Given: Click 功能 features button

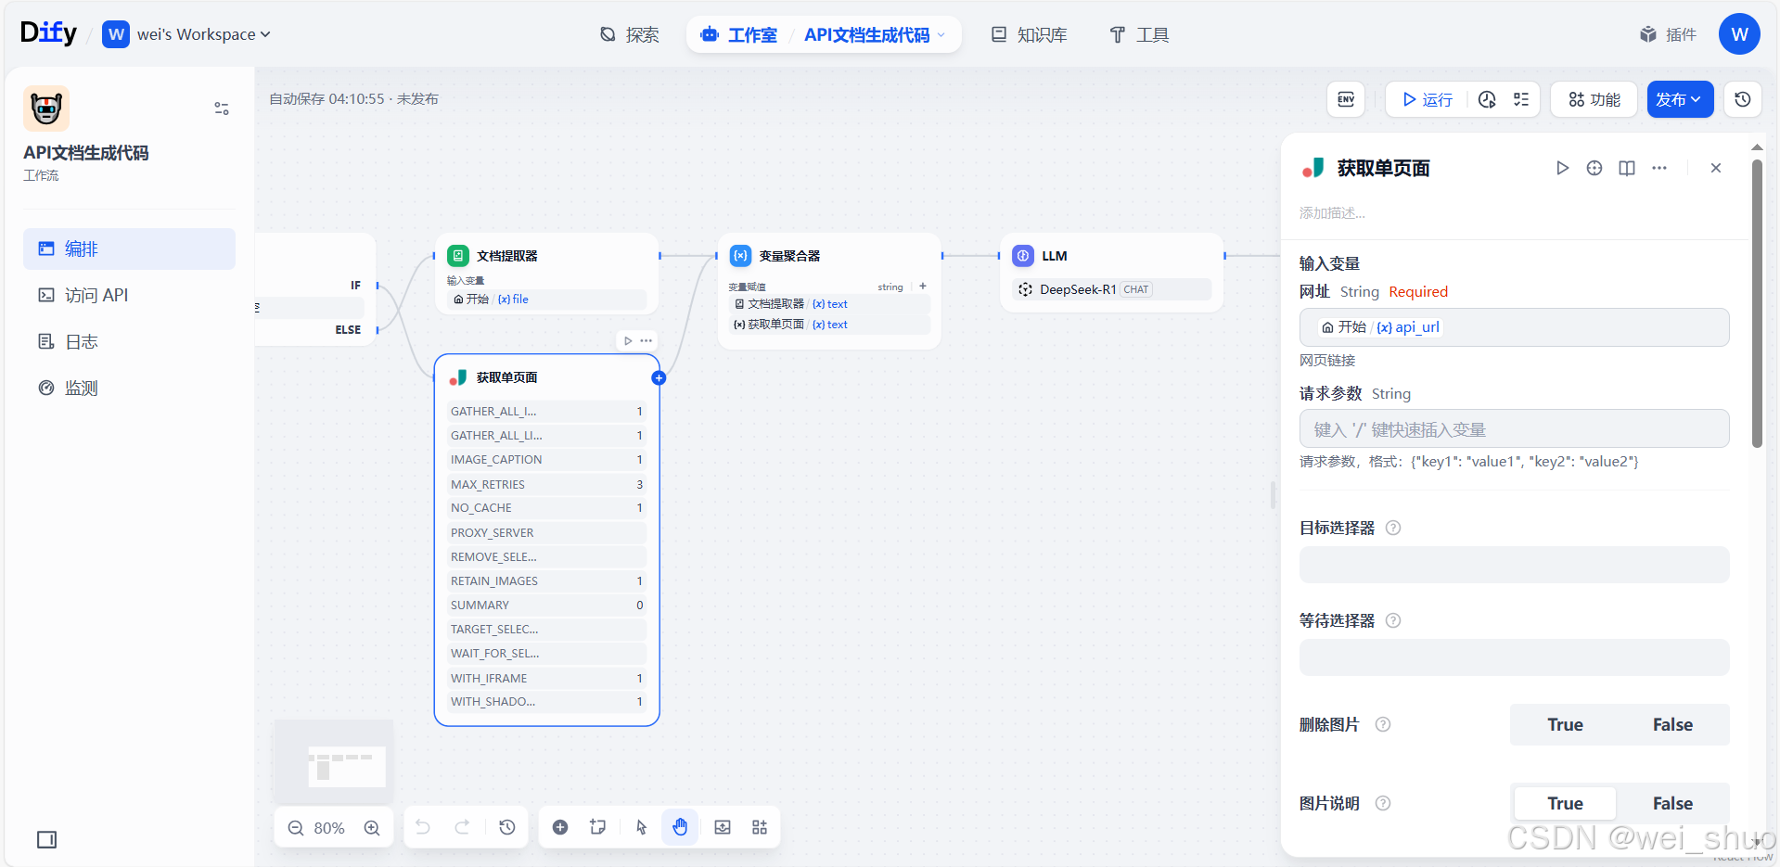Looking at the screenshot, I should (x=1594, y=99).
